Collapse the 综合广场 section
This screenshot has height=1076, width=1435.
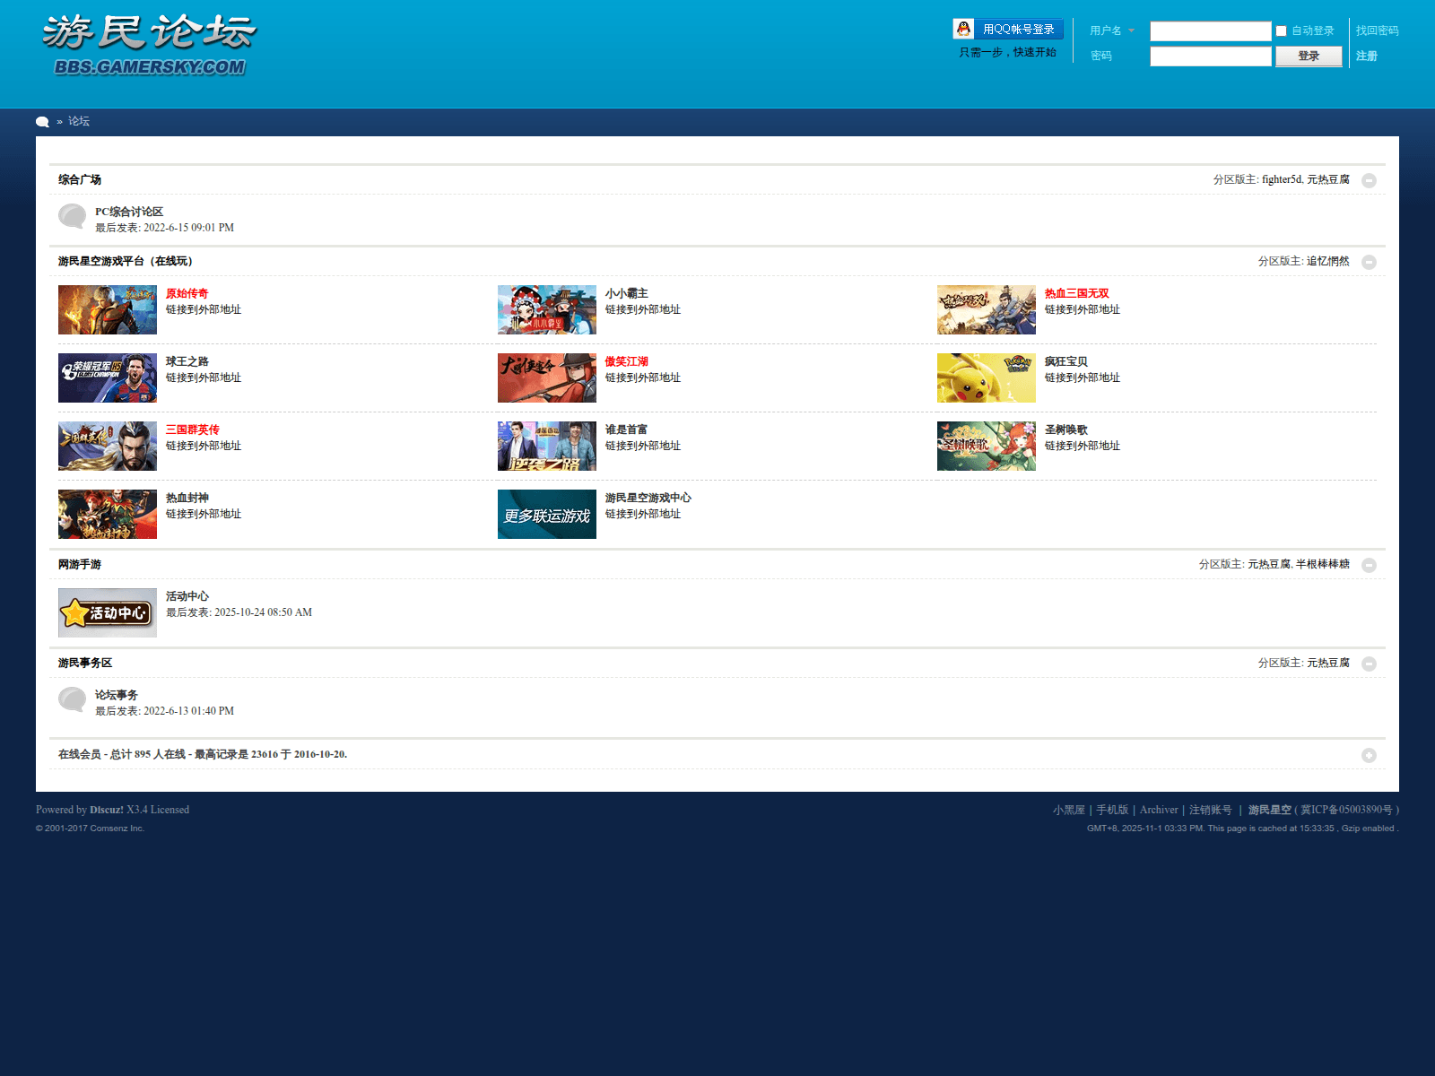point(1369,180)
